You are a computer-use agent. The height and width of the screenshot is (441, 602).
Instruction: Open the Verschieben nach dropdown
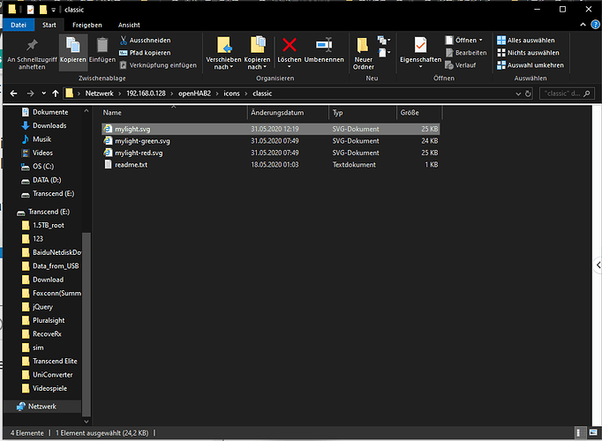click(x=223, y=53)
